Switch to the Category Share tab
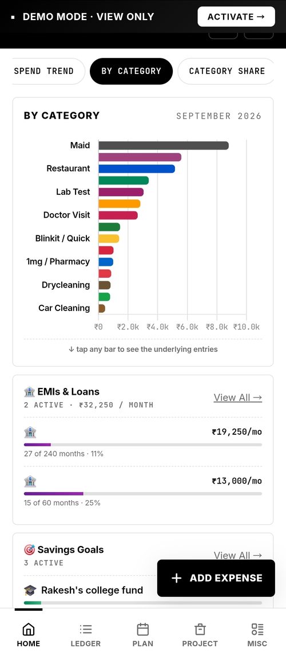This screenshot has height=664, width=286. point(227,71)
